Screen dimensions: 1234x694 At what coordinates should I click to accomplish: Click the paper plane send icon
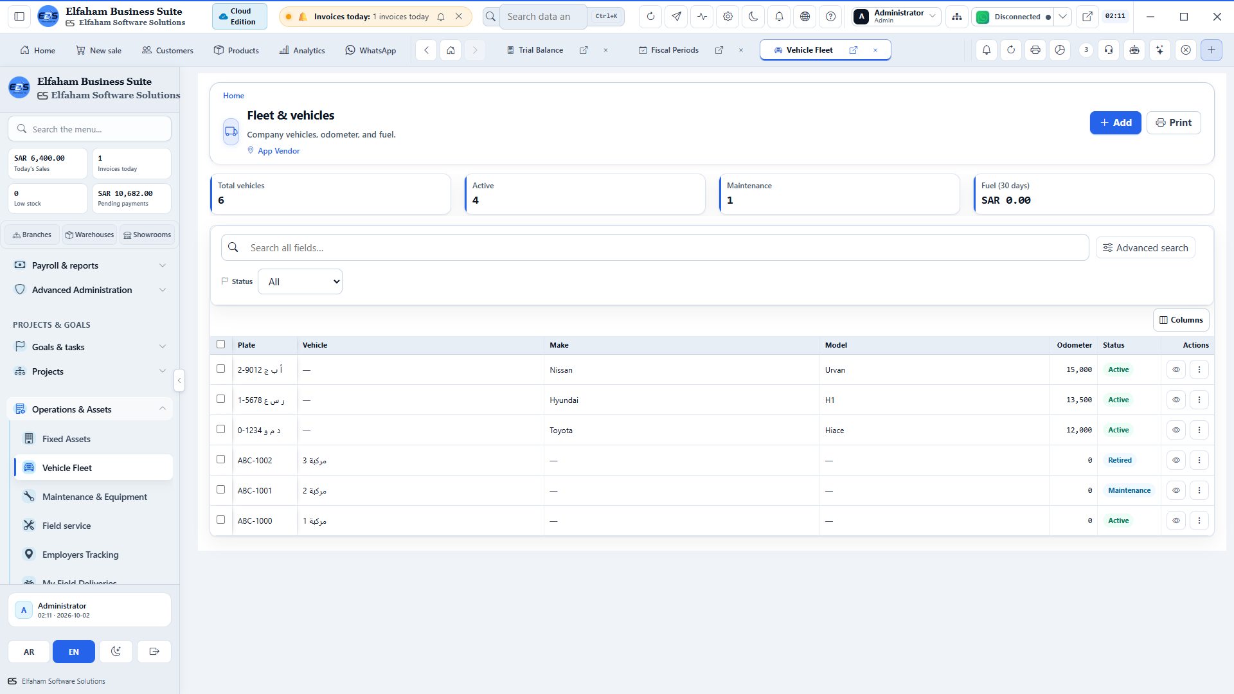[x=676, y=17]
